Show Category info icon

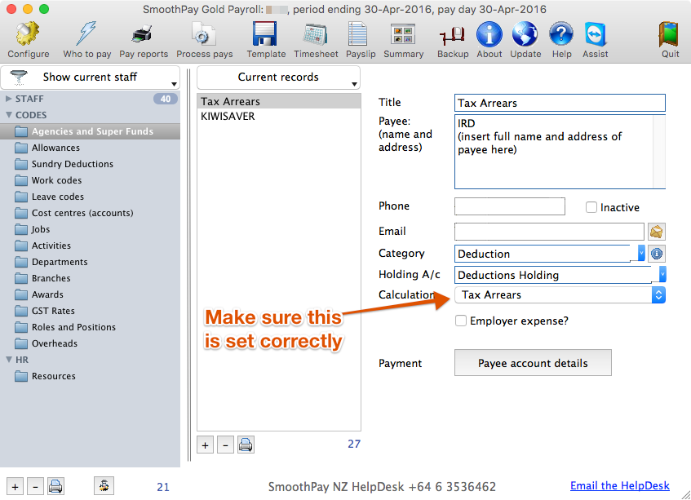pos(656,254)
